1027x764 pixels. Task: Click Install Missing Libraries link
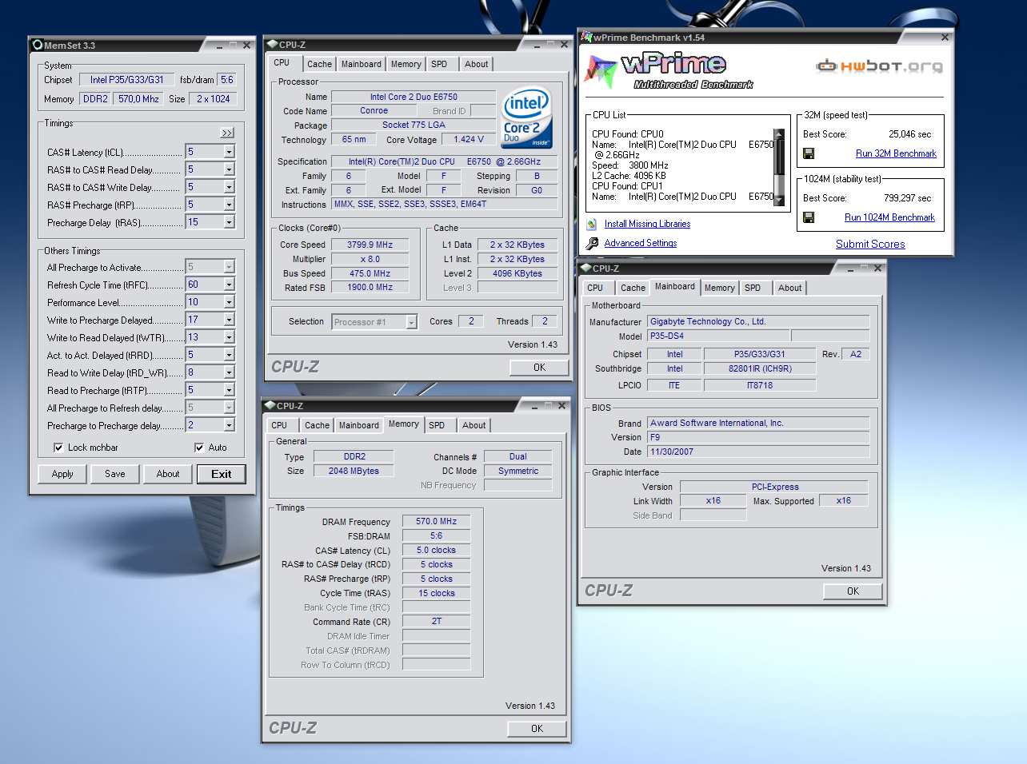pos(647,225)
